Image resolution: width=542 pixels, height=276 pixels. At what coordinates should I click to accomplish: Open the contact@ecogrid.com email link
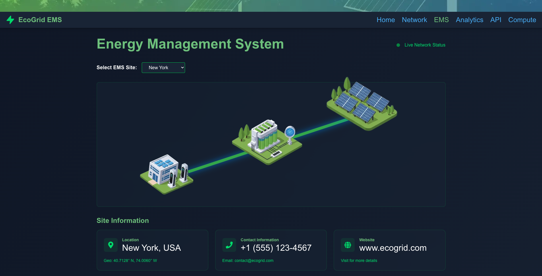[254, 260]
